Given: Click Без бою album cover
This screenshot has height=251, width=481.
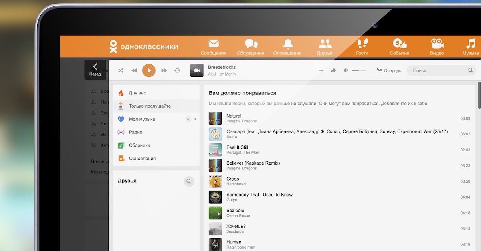Looking at the screenshot, I should click(x=215, y=213).
